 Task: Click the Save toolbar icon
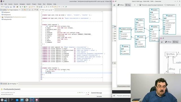[6, 7]
